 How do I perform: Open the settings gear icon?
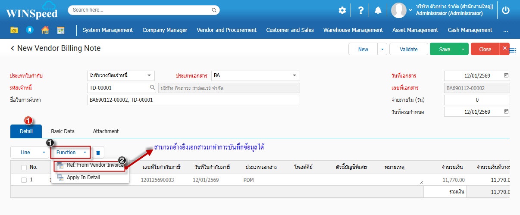tap(342, 10)
